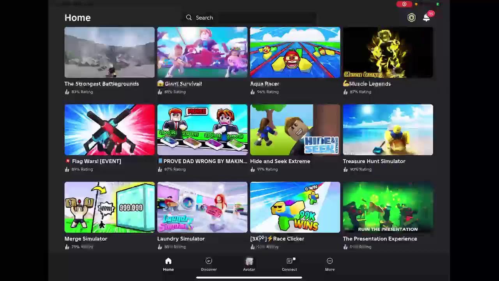The width and height of the screenshot is (499, 281).
Task: Click thumbs-up icon under Muscle Legends
Action: 345,92
